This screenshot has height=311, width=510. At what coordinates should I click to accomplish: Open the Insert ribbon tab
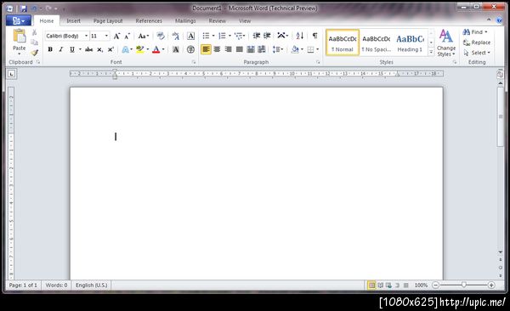pos(73,21)
